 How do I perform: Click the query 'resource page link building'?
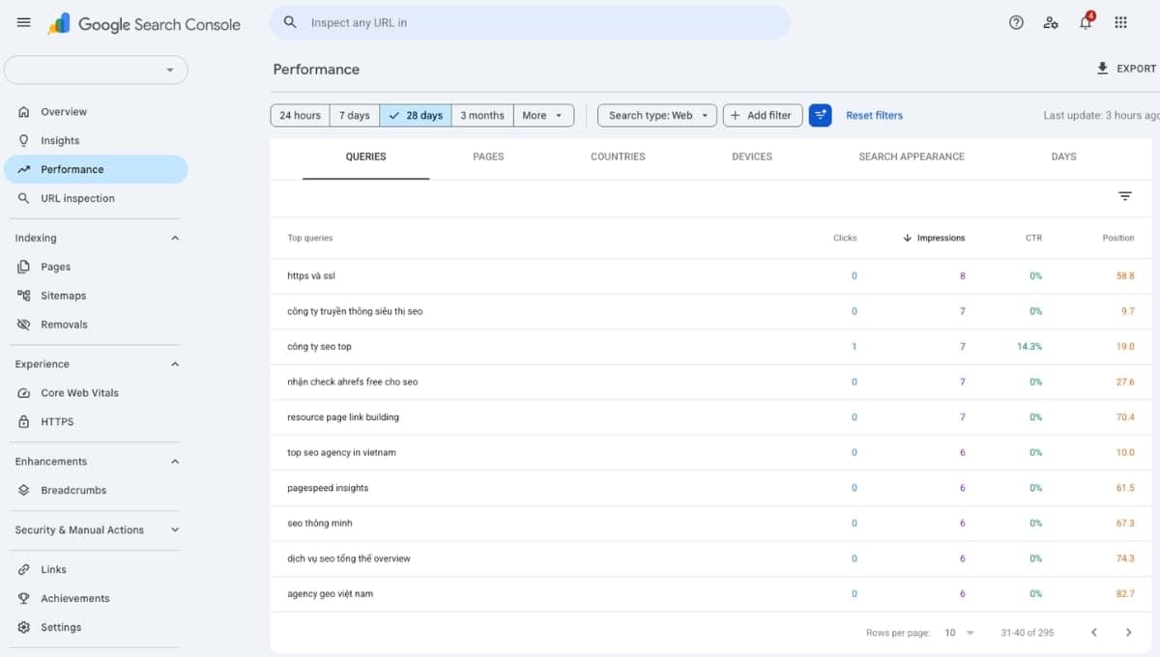[343, 417]
